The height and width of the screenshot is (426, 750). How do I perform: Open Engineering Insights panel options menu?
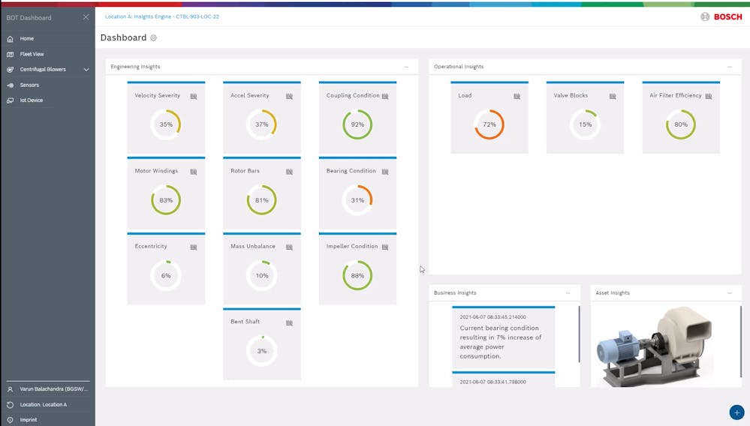[406, 67]
